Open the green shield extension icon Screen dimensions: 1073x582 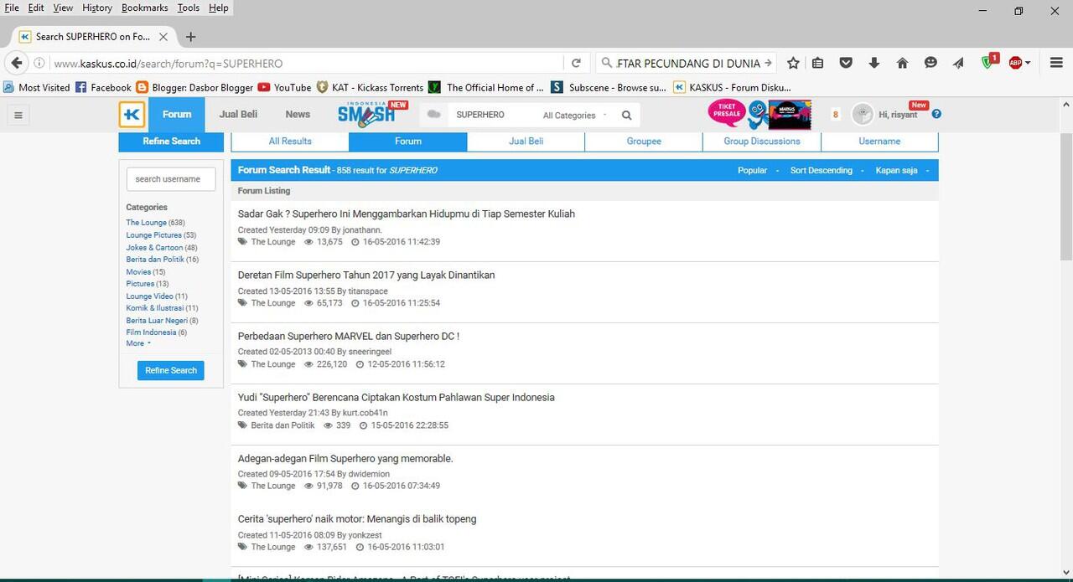[988, 62]
